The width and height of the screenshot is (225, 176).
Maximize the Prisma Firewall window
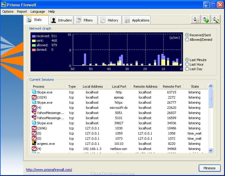tap(213, 5)
